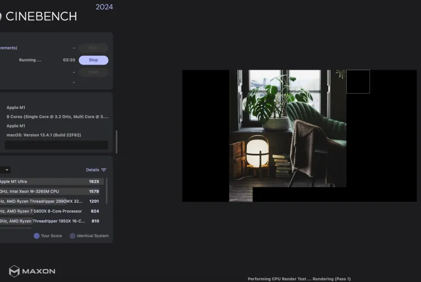Screen dimensions: 421x282
Task: Click the 1201 score value
Action: 94,201
